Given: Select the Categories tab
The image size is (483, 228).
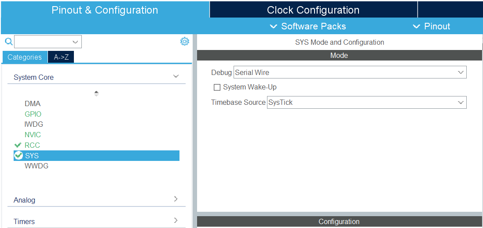Looking at the screenshot, I should click(x=25, y=57).
